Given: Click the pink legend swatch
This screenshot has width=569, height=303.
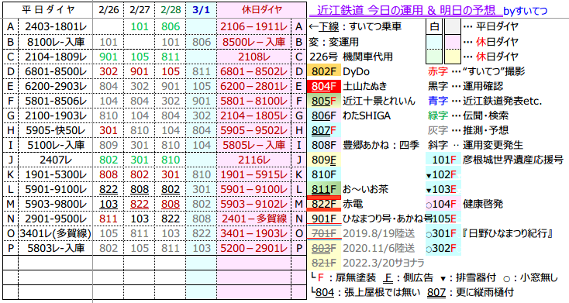Looking at the screenshot, I should [x=452, y=42].
